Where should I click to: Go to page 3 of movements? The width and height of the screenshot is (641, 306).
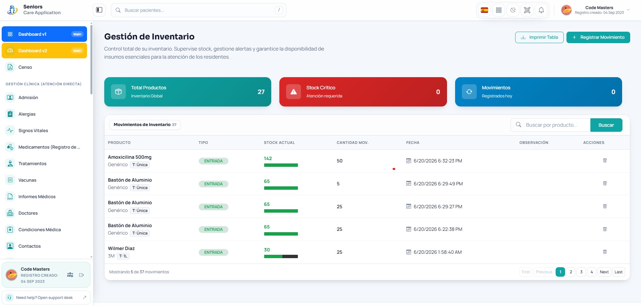point(581,272)
